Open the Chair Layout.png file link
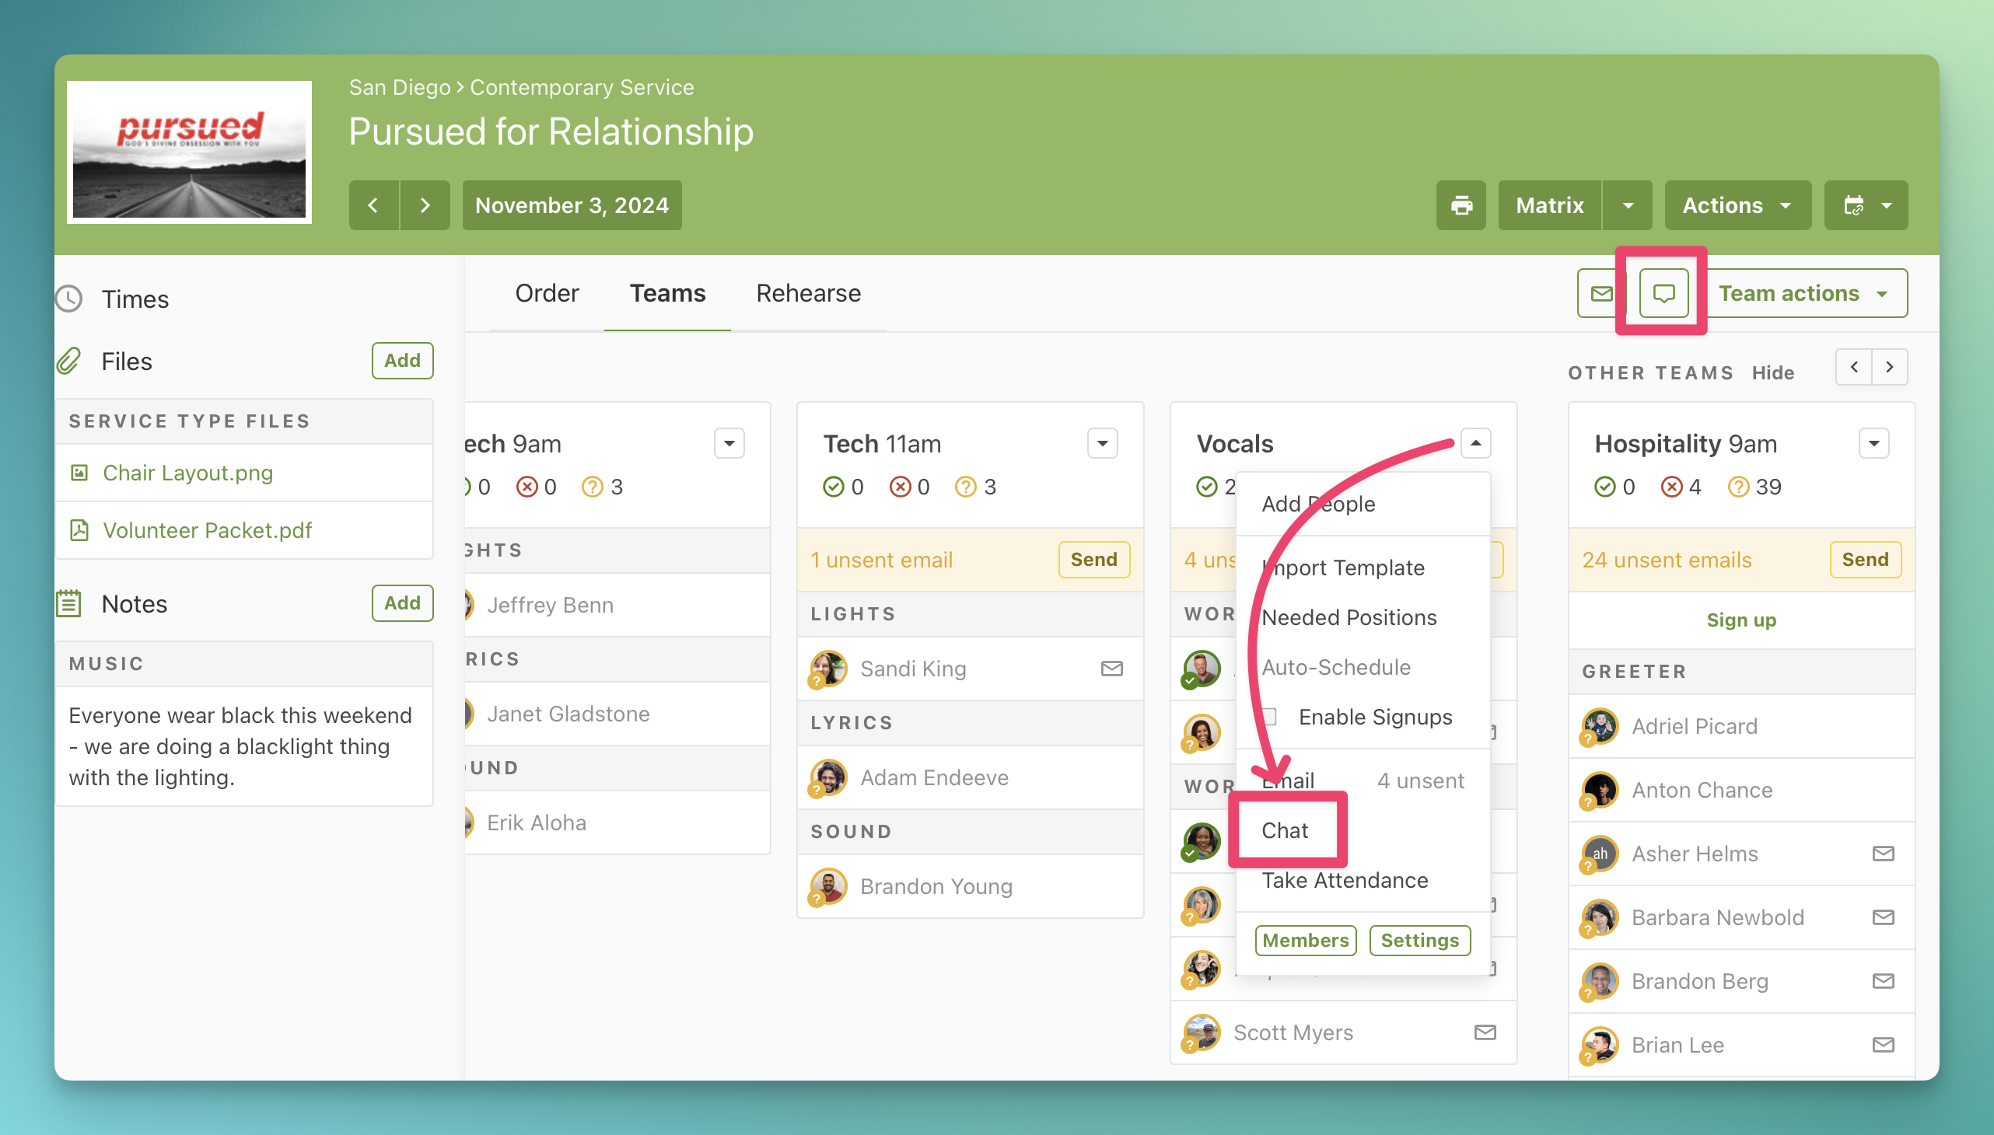The width and height of the screenshot is (1994, 1135). pos(187,473)
